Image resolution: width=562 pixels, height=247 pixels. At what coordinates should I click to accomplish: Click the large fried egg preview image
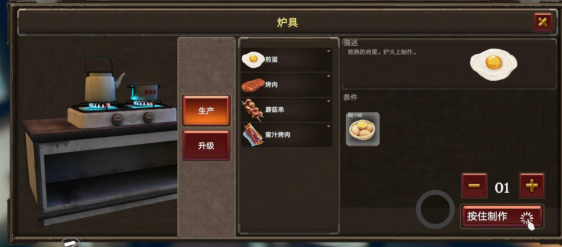[x=493, y=64]
